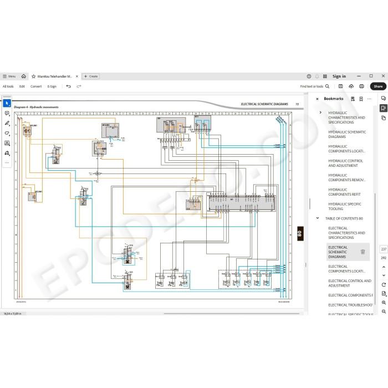Image resolution: width=388 pixels, height=388 pixels.
Task: Open the notifications bell
Action: tap(317, 76)
